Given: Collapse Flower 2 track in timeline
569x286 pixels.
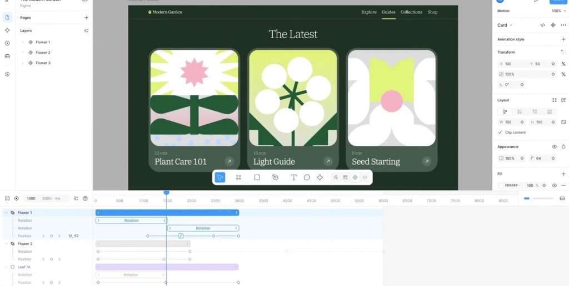Looking at the screenshot, I should pos(6,244).
